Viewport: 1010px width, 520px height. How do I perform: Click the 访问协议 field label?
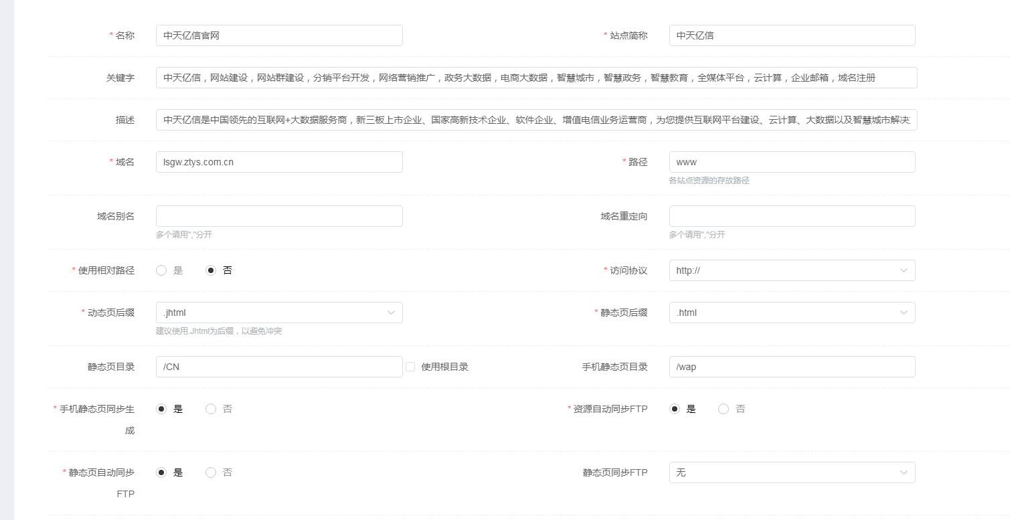pos(628,270)
